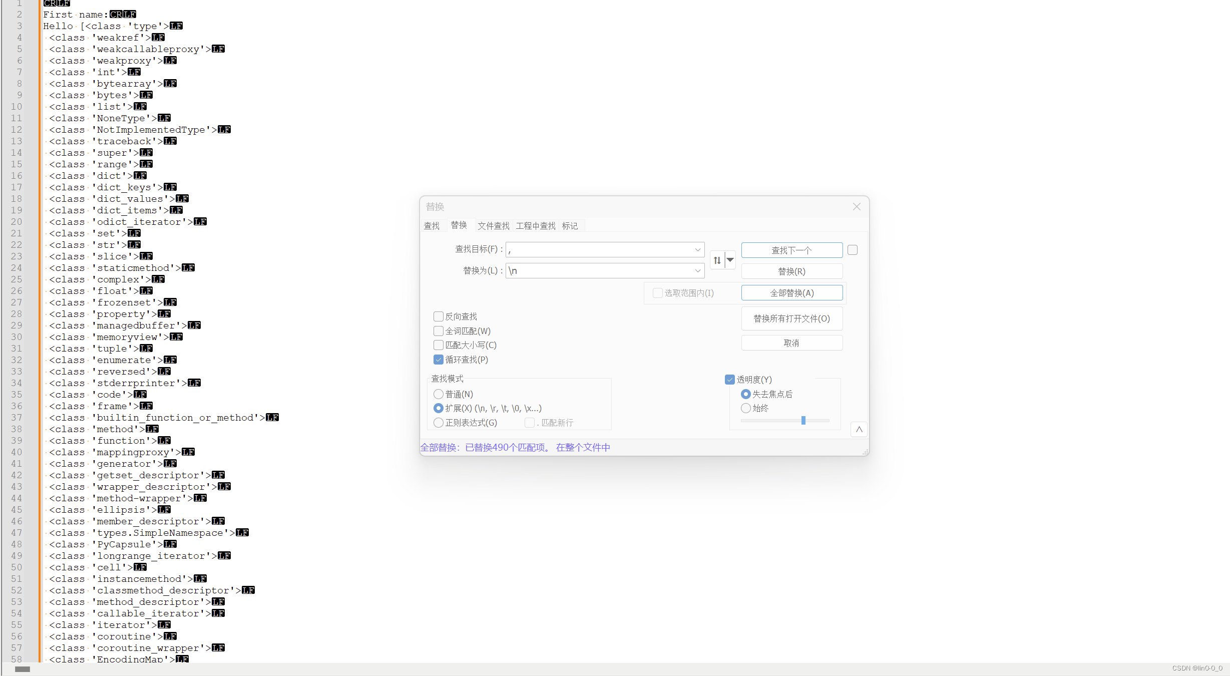Switch to 文件查找 tab
The image size is (1230, 676).
493,226
